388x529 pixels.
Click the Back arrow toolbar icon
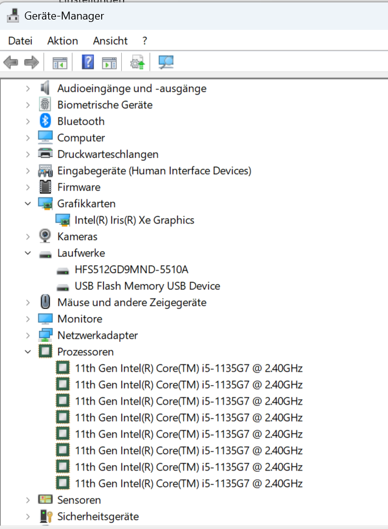10,62
